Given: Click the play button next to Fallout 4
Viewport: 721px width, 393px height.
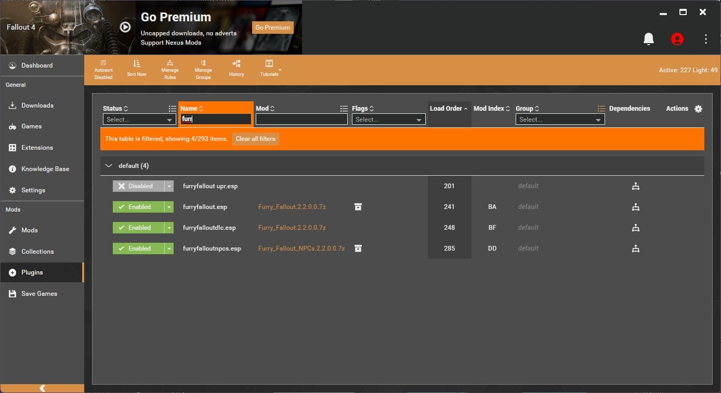Looking at the screenshot, I should 125,27.
